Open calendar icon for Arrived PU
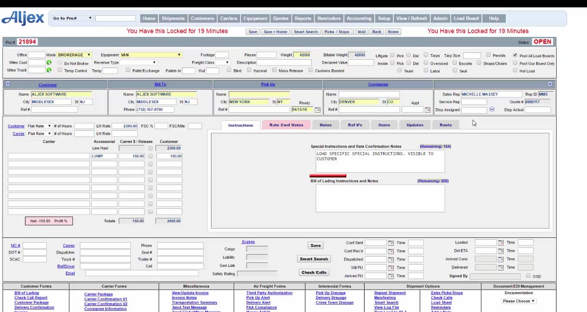This screenshot has height=312, width=587. 391,276
